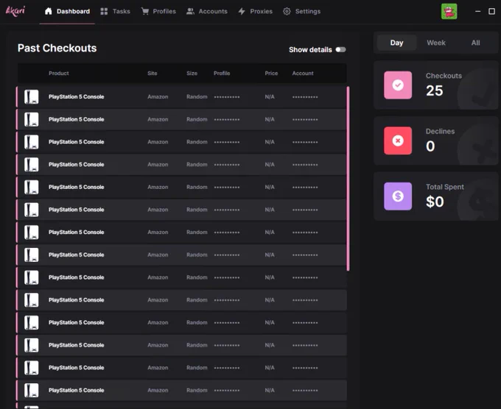Click the Site column header

153,74
